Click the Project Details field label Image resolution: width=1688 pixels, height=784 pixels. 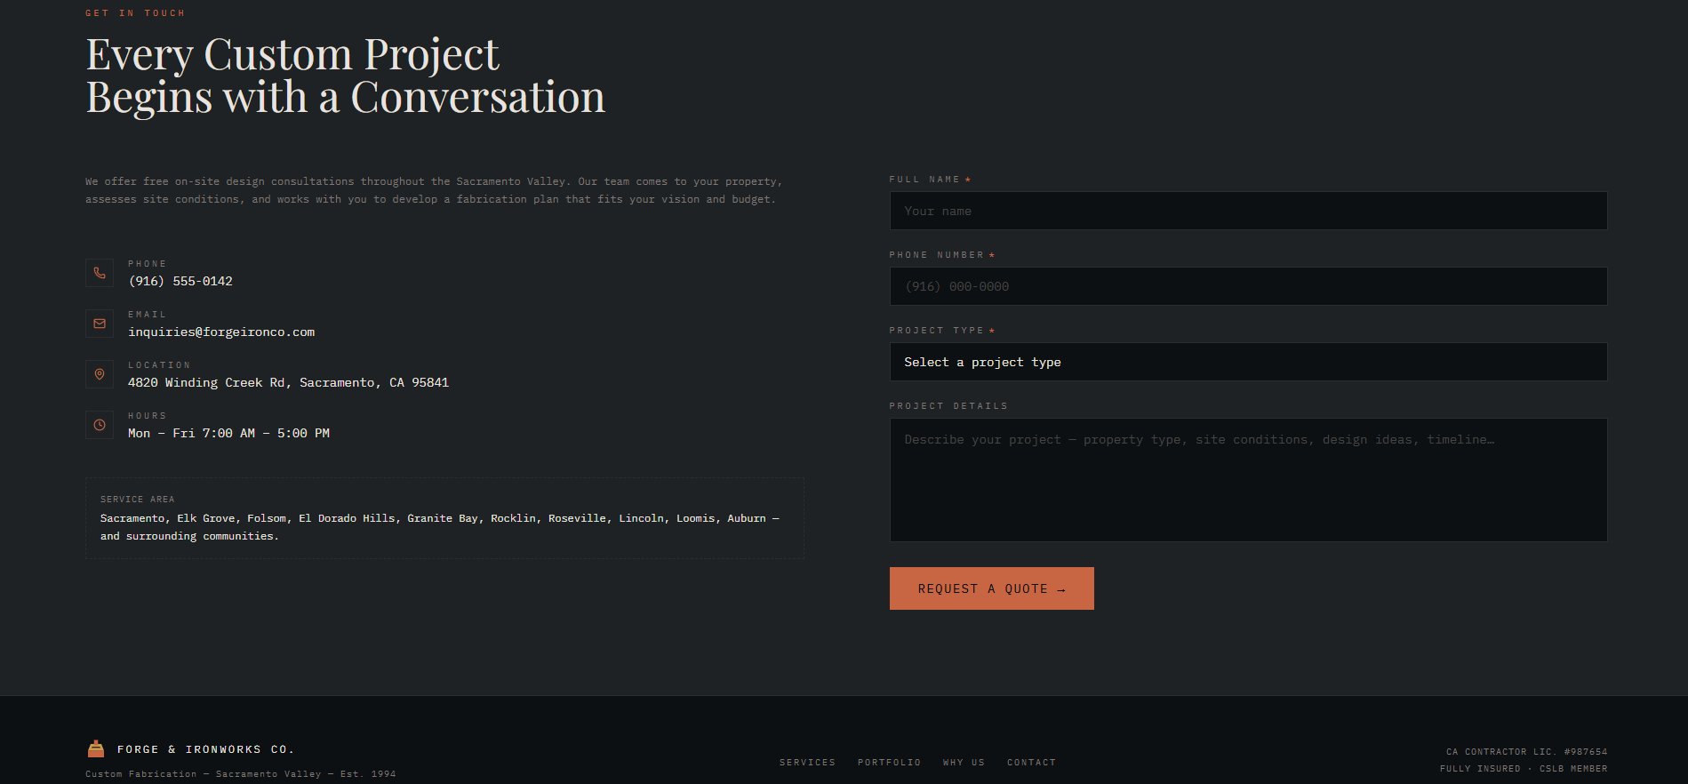coord(948,406)
